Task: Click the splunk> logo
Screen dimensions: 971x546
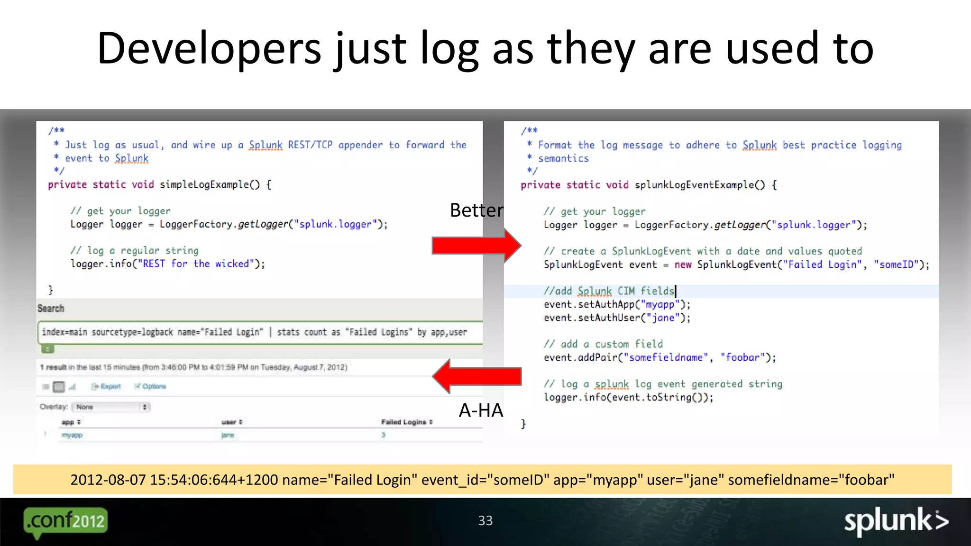Action: pyautogui.click(x=896, y=521)
